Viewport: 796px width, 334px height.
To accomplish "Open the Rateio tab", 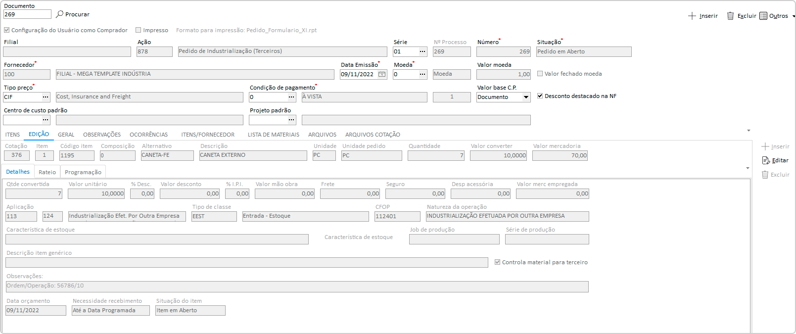I will pos(47,172).
